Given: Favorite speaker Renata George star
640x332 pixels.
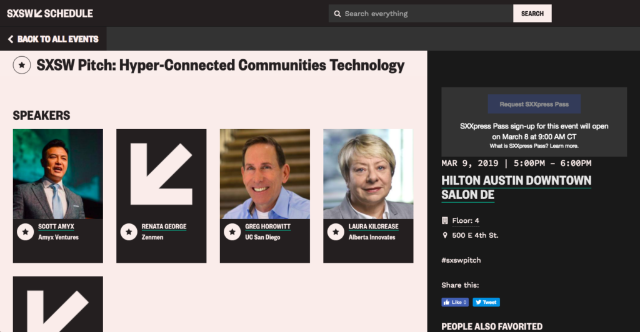Looking at the screenshot, I should (x=129, y=232).
